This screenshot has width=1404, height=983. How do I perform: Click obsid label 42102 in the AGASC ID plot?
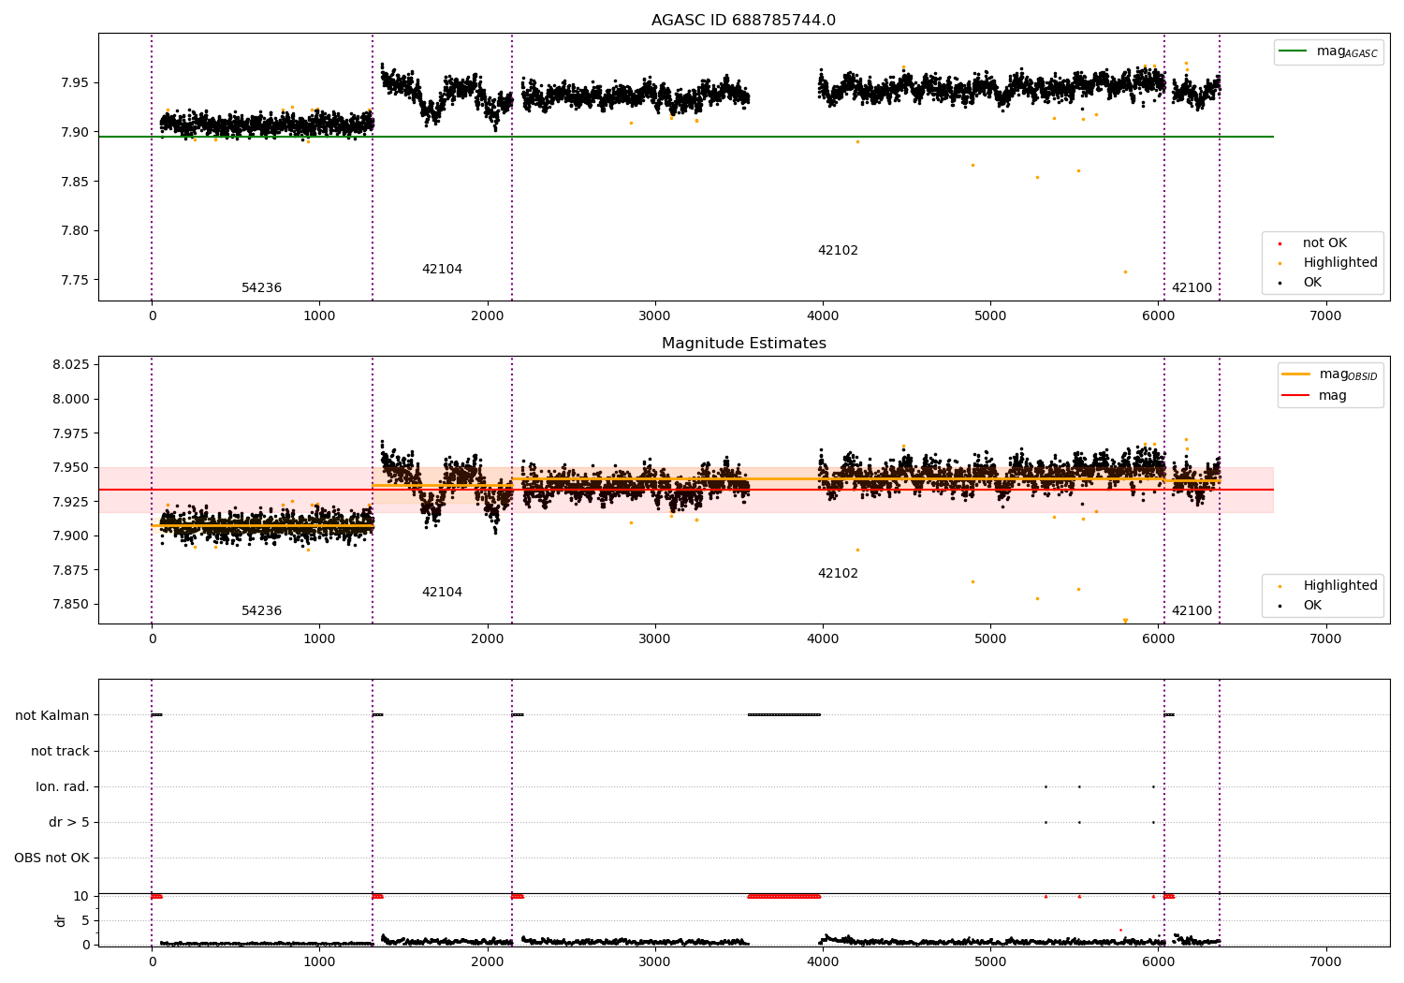point(838,251)
